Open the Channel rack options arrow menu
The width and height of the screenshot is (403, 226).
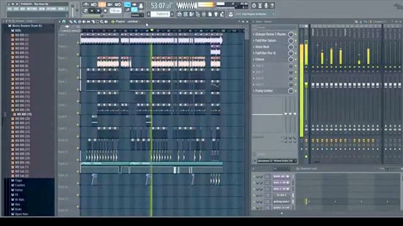tap(254, 169)
